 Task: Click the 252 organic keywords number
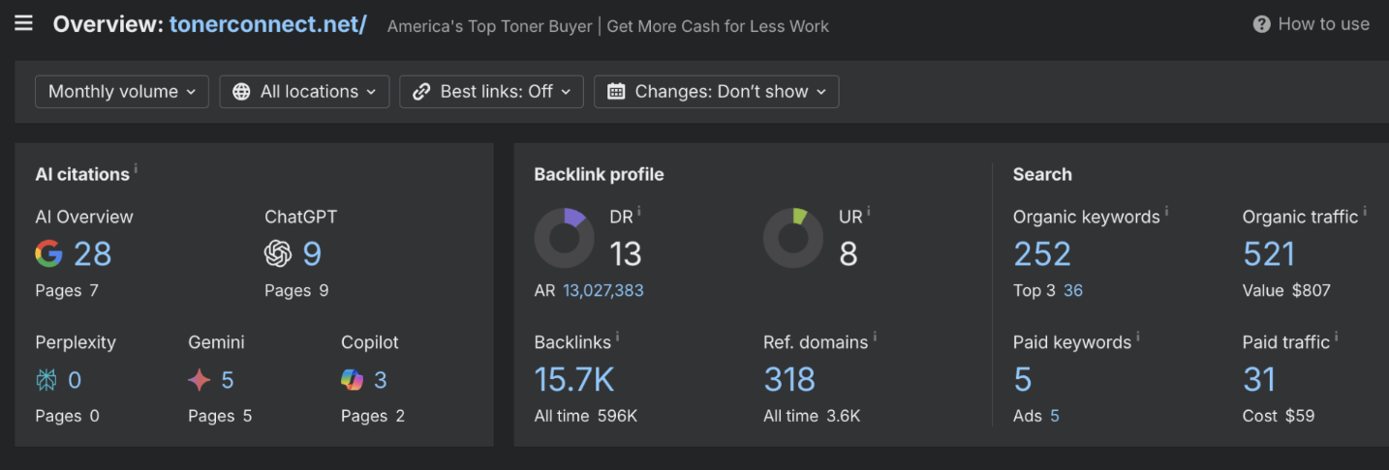(x=1042, y=253)
